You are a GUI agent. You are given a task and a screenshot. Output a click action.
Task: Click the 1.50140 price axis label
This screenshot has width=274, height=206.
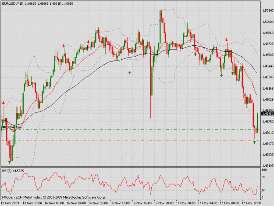coord(267,11)
